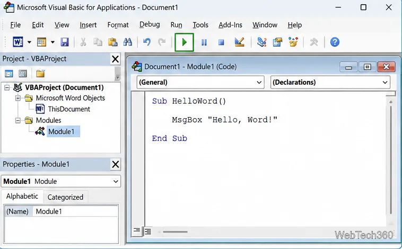Click the View Code icon in Project panel
Viewport: 402px width, 249px height.
(x=9, y=74)
